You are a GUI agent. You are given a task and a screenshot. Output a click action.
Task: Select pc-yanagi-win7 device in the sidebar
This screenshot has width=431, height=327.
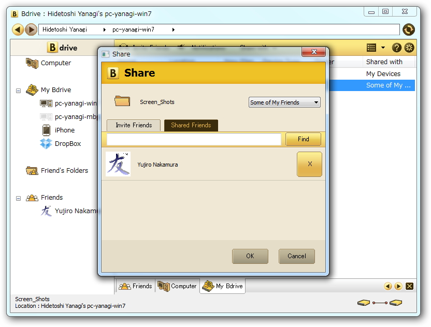[69, 103]
